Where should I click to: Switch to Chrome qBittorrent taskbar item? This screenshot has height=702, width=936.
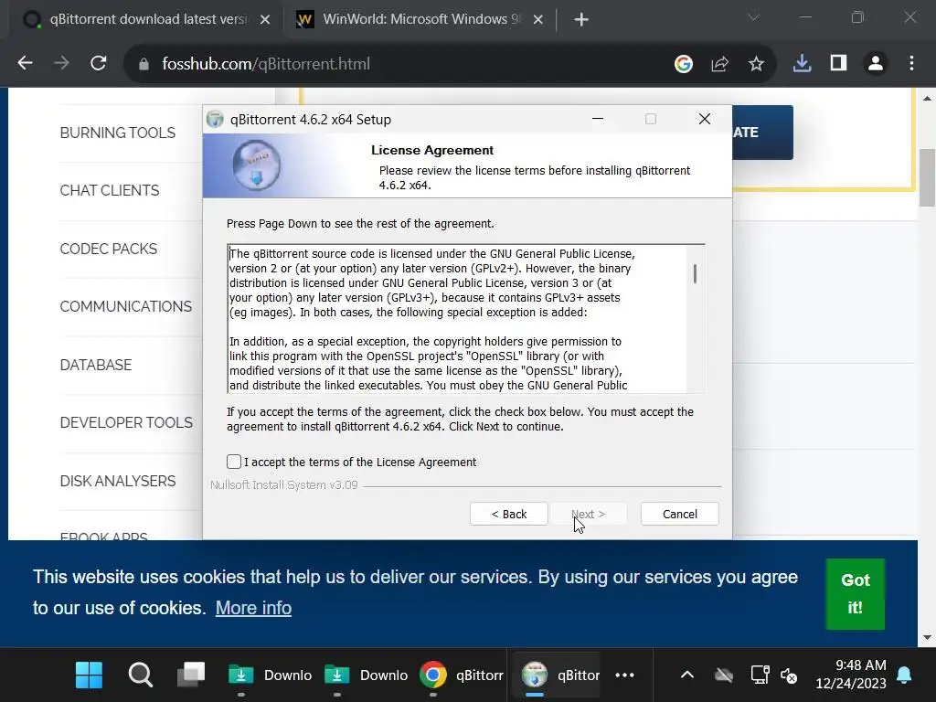(x=462, y=675)
